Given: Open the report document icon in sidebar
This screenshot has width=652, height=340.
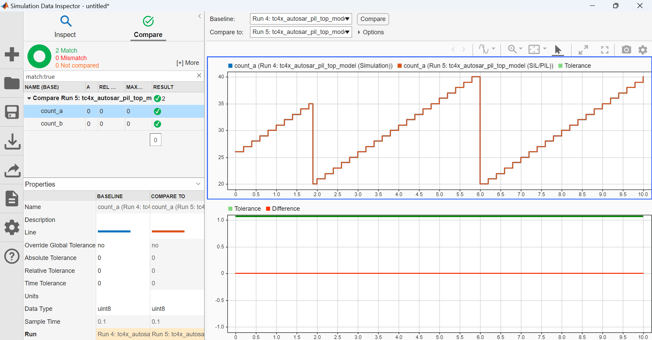Looking at the screenshot, I should coord(12,199).
